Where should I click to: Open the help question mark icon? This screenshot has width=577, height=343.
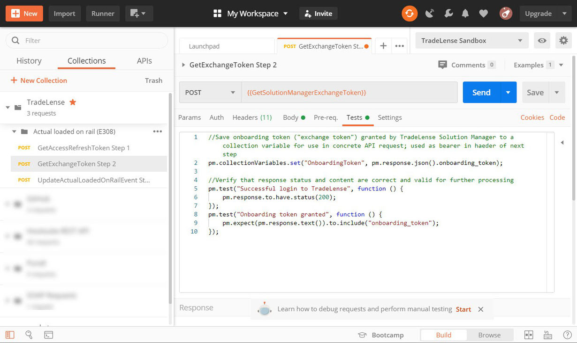(x=567, y=335)
